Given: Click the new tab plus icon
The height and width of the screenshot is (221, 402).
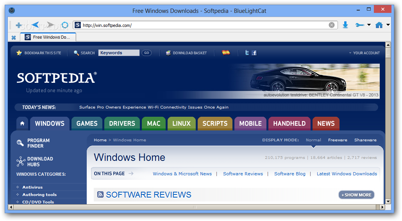Looking at the screenshot, I should coord(18,25).
